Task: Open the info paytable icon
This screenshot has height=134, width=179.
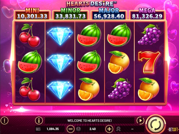Action: pyautogui.click(x=39, y=120)
